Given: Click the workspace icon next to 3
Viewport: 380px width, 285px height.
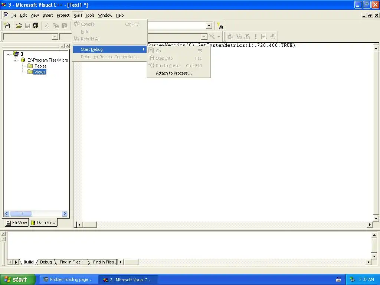Looking at the screenshot, I should (16, 54).
